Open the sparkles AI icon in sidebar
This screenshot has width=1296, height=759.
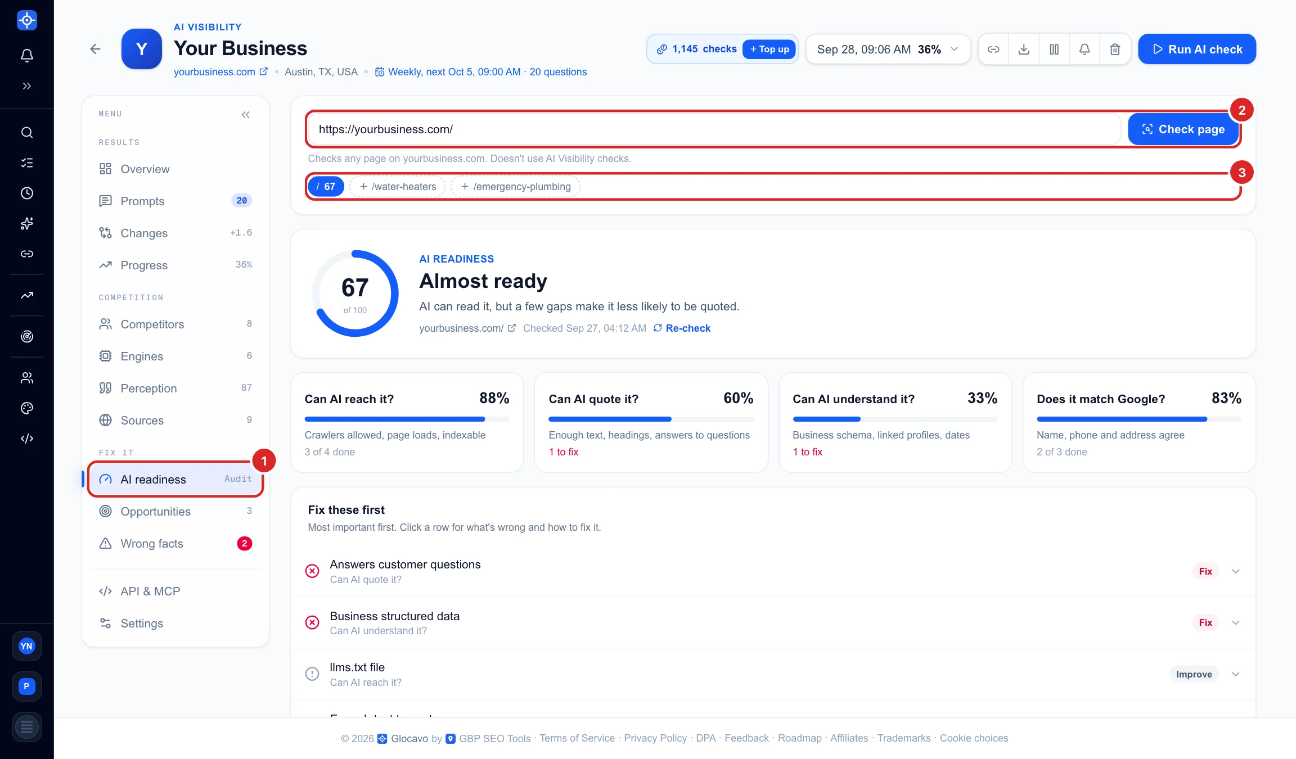(26, 224)
